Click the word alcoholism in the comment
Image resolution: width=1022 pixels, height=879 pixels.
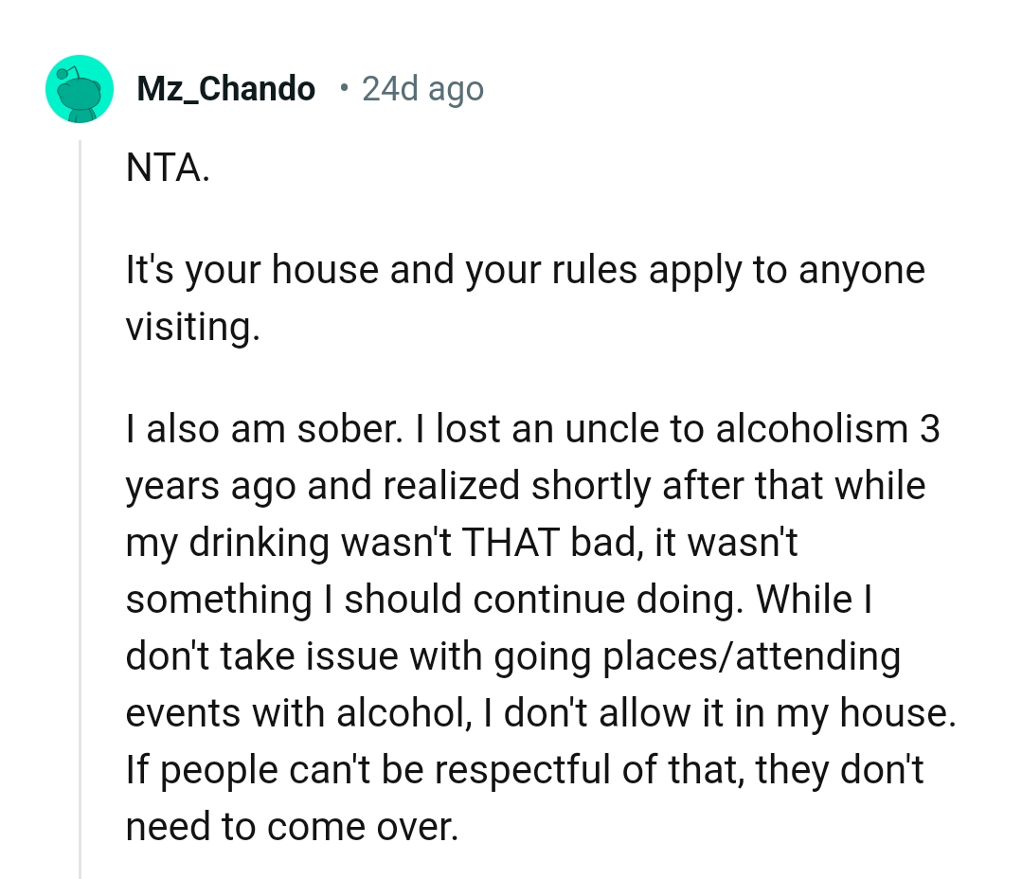click(812, 429)
